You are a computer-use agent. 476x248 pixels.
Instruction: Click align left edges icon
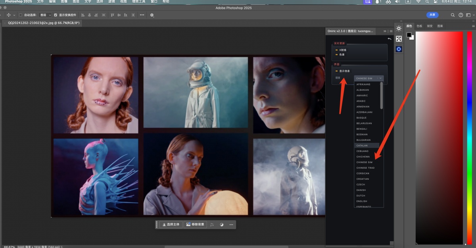83,15
